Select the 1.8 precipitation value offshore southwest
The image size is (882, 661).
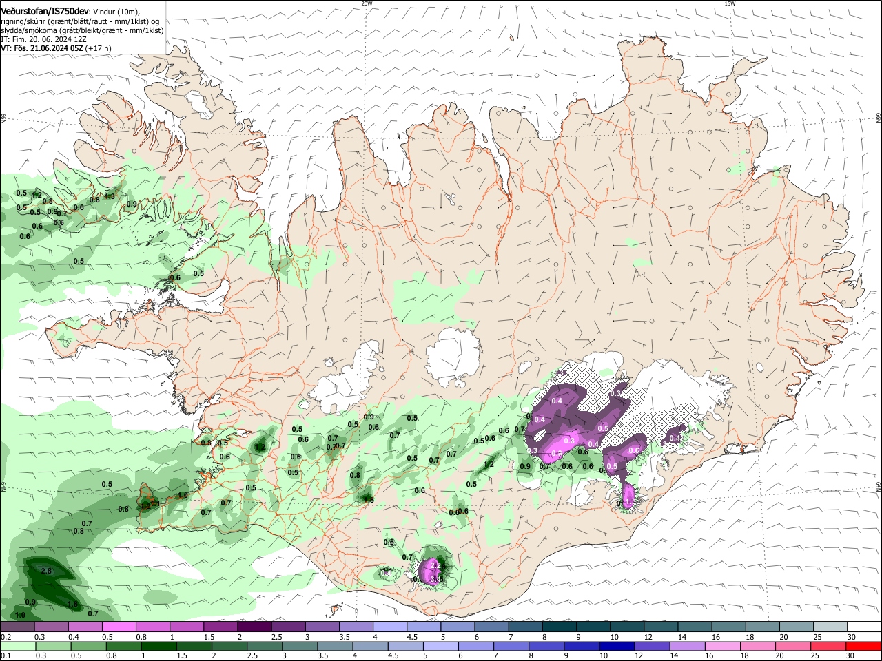point(72,605)
